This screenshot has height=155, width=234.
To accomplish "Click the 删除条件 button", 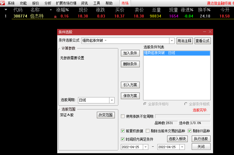I will pos(130,64).
